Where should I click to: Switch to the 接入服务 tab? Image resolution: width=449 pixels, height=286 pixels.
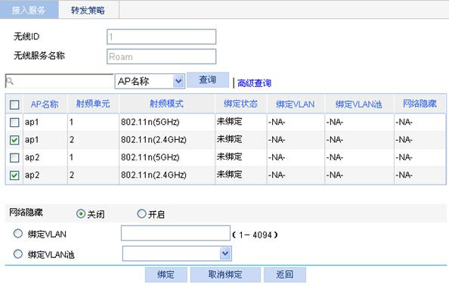point(29,10)
